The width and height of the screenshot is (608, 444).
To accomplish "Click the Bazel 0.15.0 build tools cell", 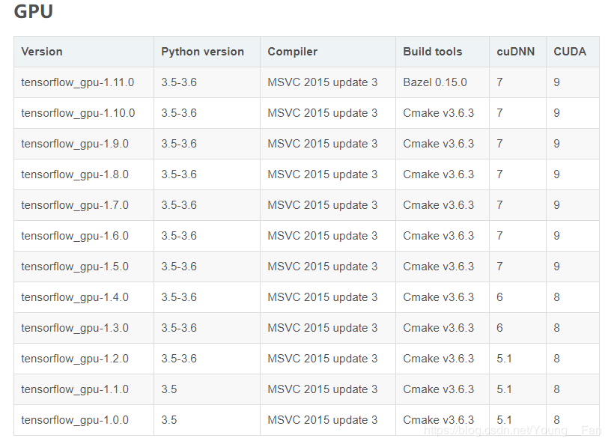I will 434,82.
